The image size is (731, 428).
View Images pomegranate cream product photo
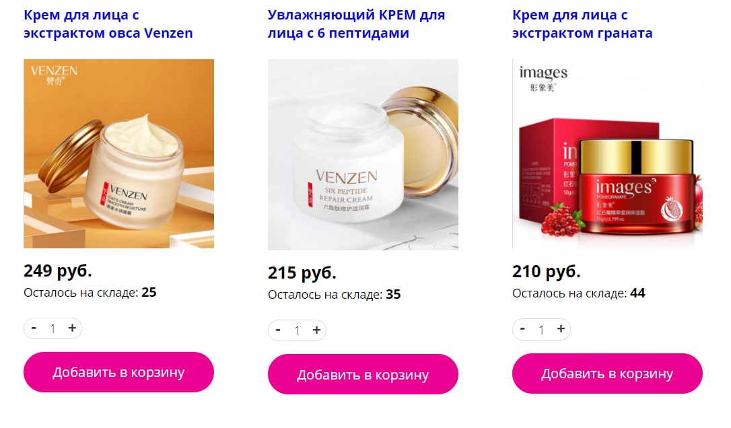pyautogui.click(x=607, y=154)
